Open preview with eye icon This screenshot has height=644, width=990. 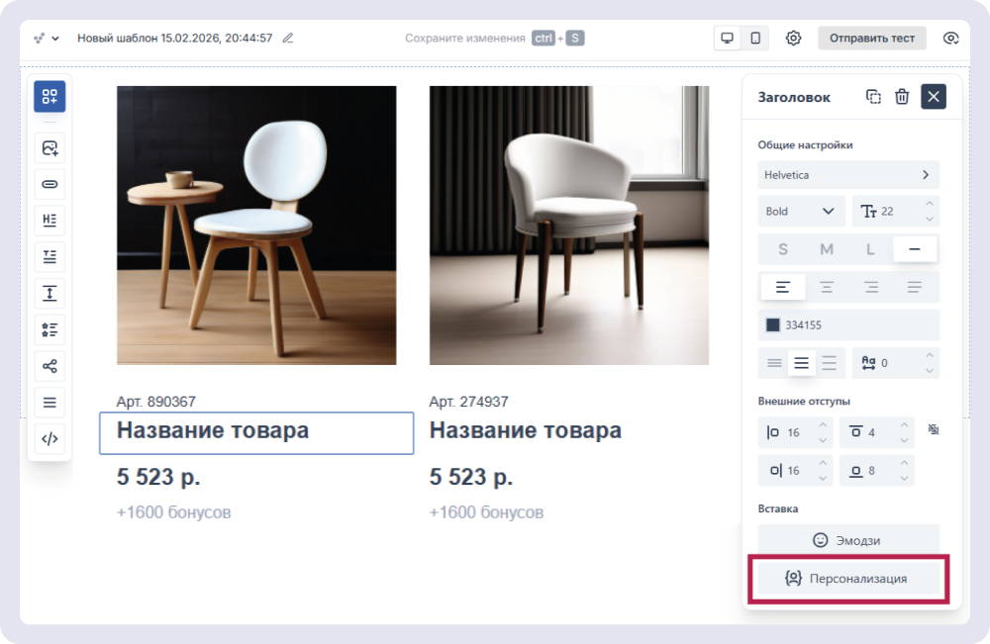pyautogui.click(x=950, y=38)
